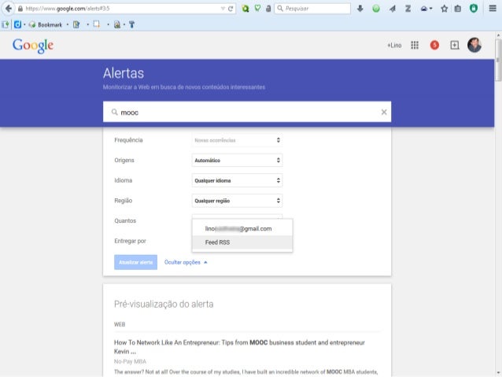Open the Idioma Qualquer idioma dropdown
This screenshot has width=502, height=377.
click(237, 180)
